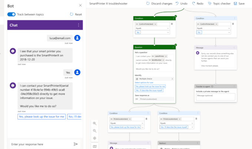The image size is (252, 149).
Task: Delete the Yes condition using trash icon
Action: pyautogui.click(x=172, y=24)
